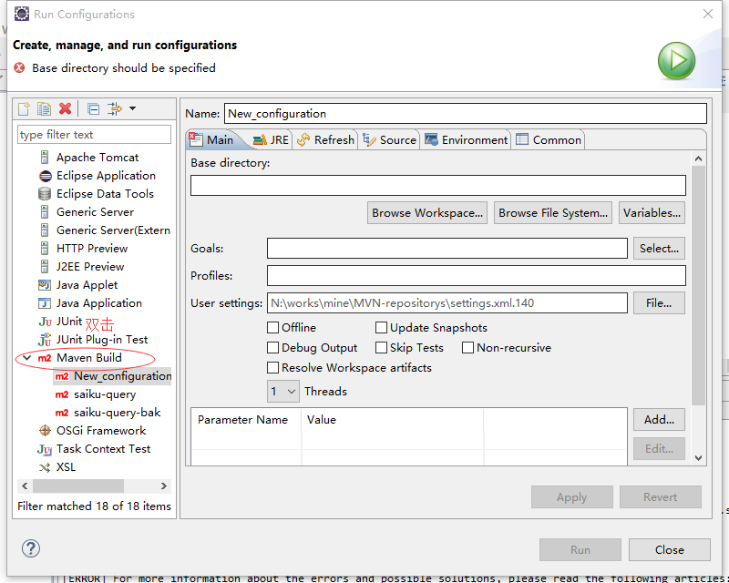Click the OSGi Framework icon
The height and width of the screenshot is (583, 729).
tap(45, 431)
